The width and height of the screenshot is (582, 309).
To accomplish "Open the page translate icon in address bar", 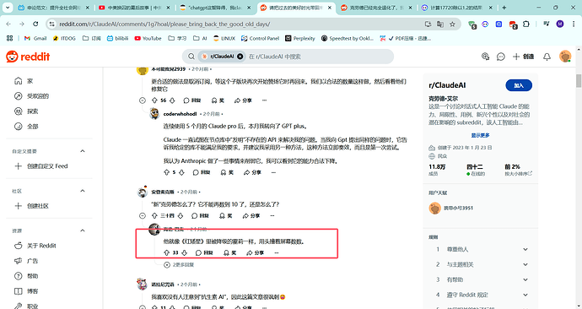I will [440, 24].
